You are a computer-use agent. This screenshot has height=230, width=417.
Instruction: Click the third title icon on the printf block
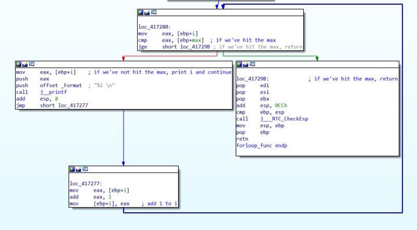pos(32,64)
